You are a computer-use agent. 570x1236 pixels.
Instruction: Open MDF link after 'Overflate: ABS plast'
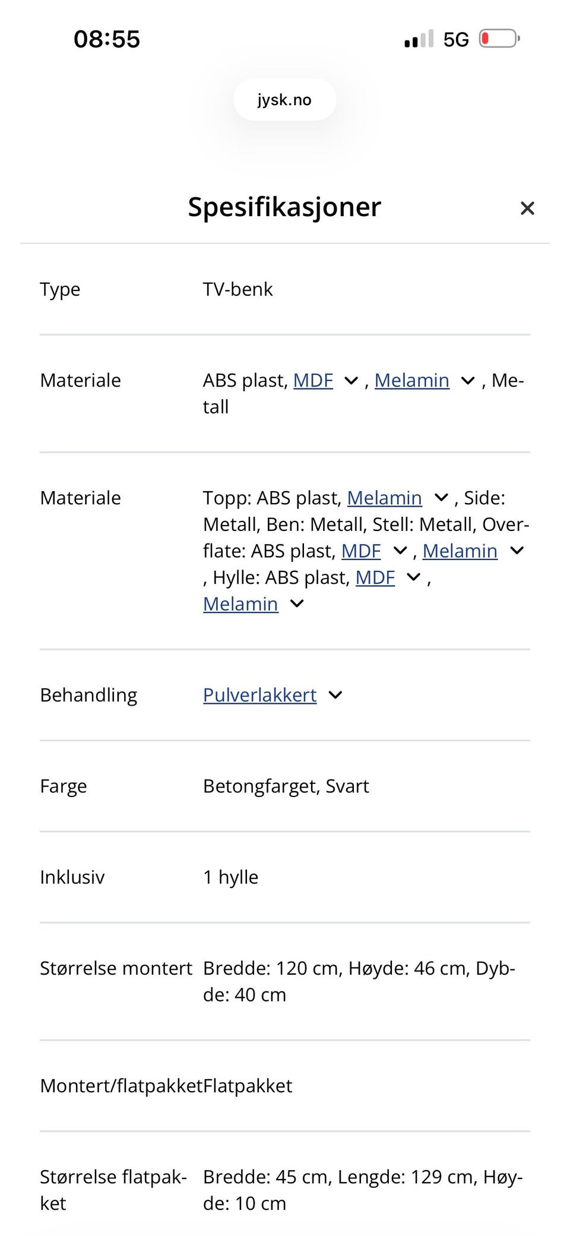pos(360,551)
